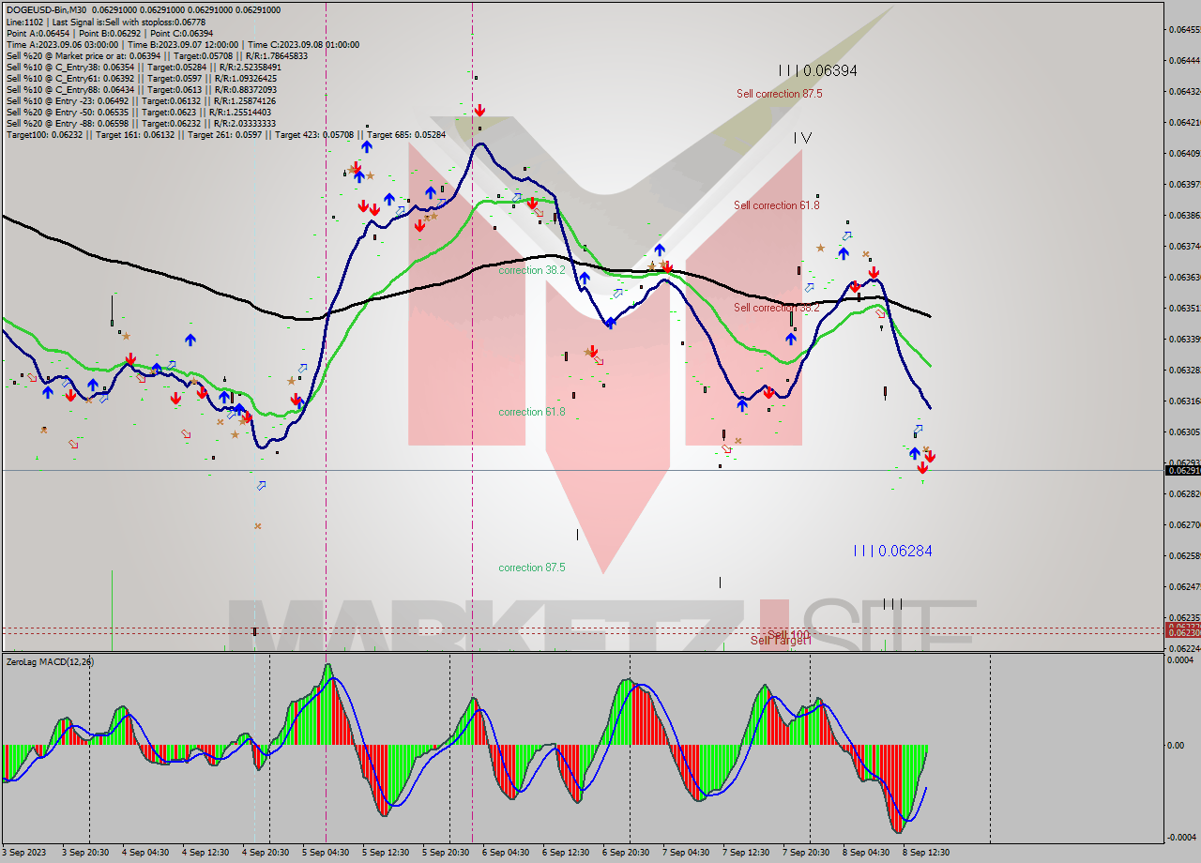Select a gold star marker near 5 Sep 04:30

click(x=352, y=171)
